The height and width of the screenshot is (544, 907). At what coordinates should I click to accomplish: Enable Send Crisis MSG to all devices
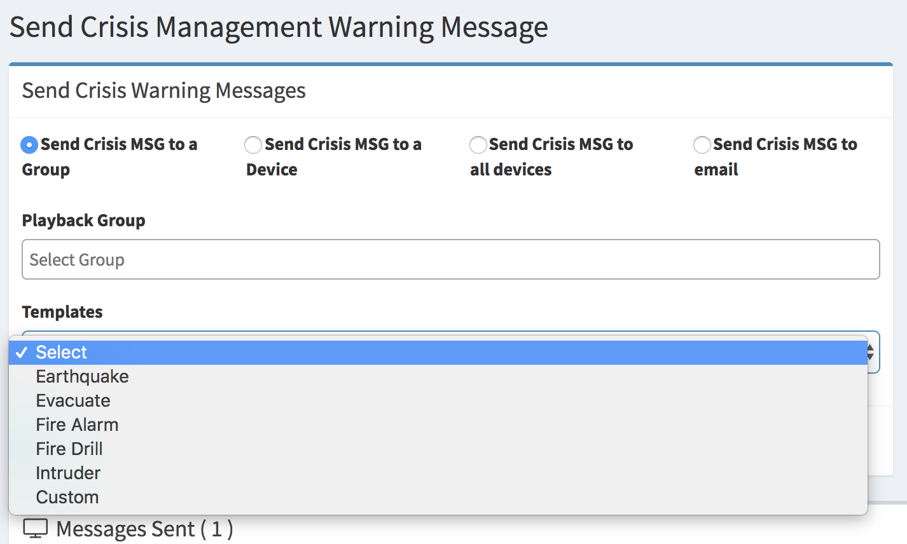point(478,145)
